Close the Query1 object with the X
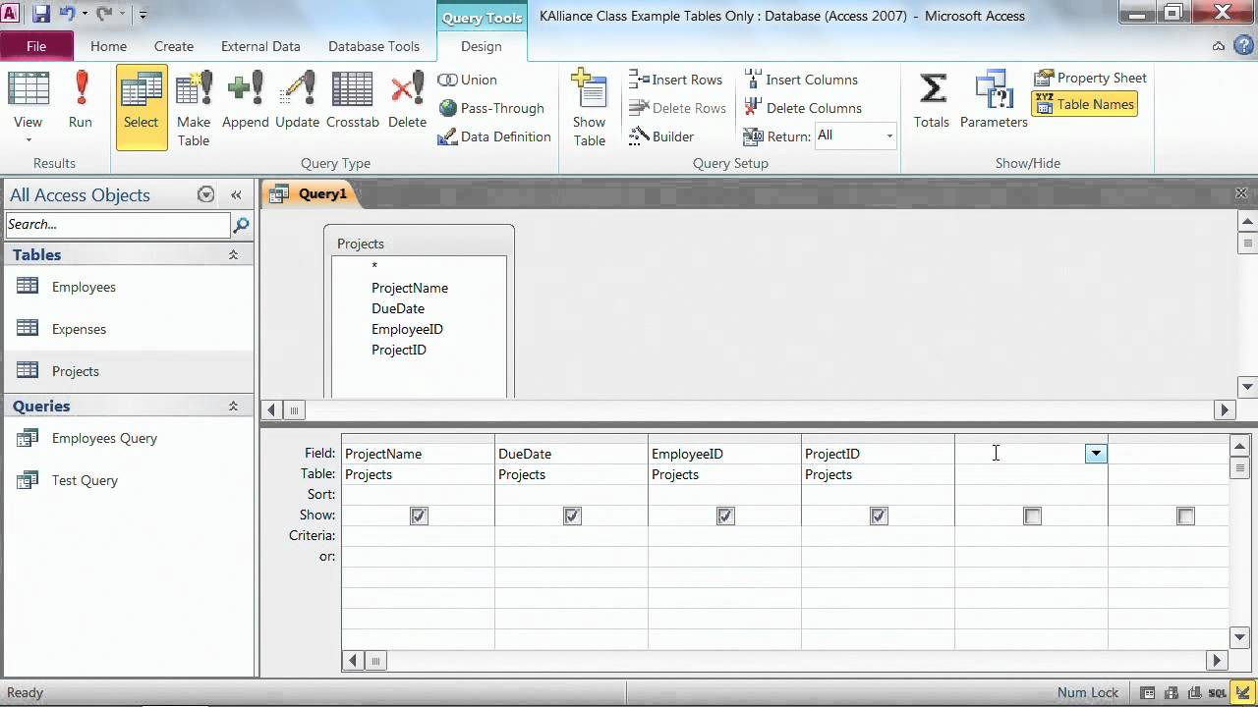 point(1241,193)
